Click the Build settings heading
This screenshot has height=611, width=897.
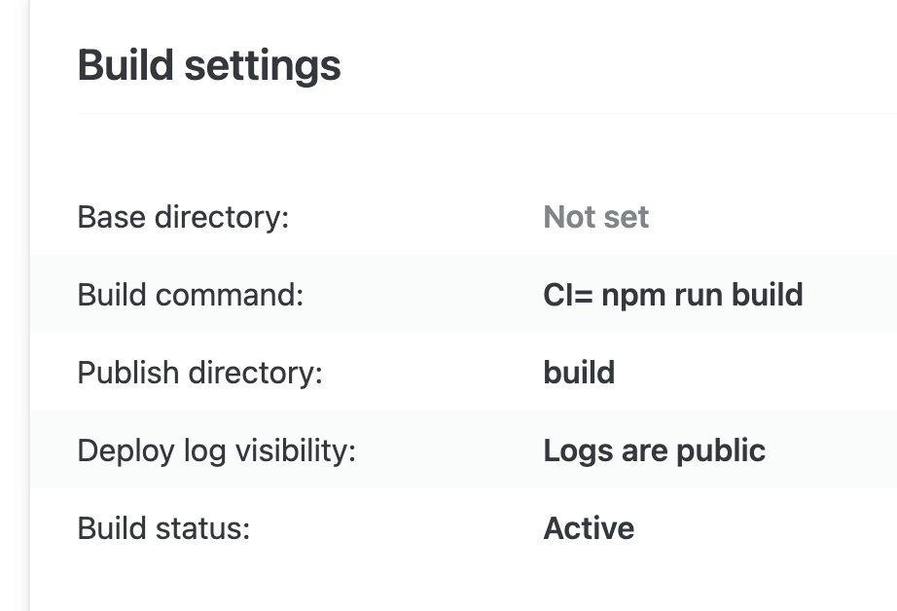(209, 66)
